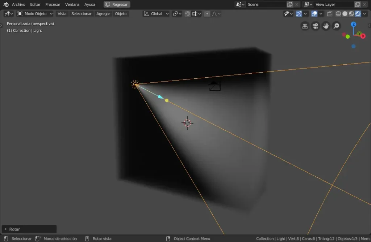
Task: Expand the collapsed Rotar operator panel
Action: pyautogui.click(x=6, y=229)
